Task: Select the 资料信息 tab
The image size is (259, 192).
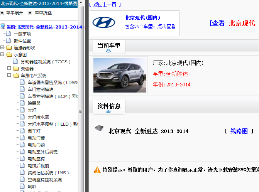Action: pos(109,107)
